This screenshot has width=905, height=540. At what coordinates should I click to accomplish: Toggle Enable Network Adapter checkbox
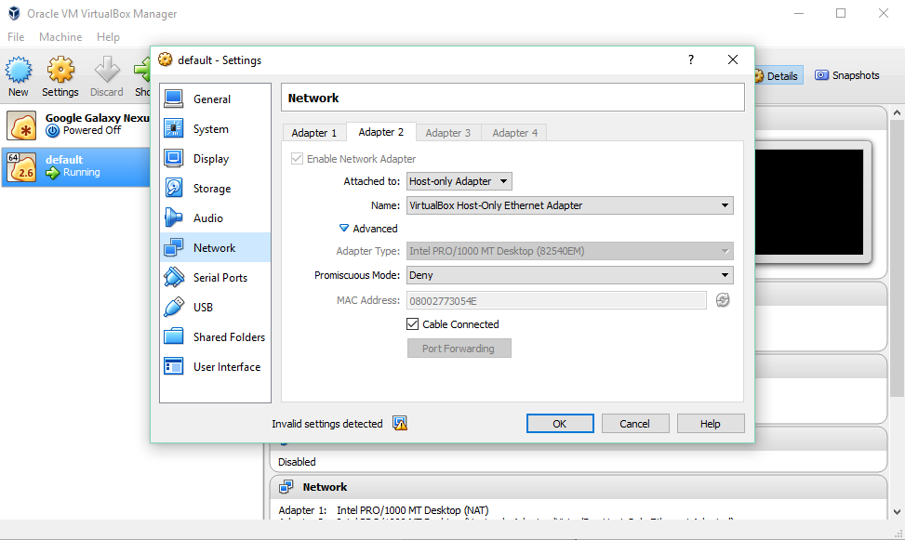click(x=297, y=159)
